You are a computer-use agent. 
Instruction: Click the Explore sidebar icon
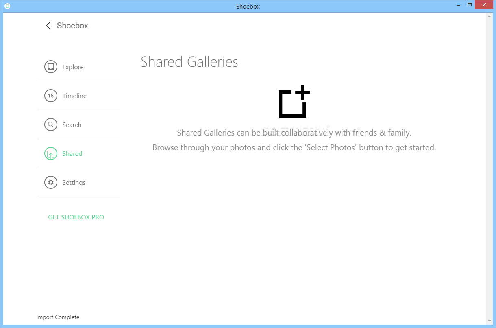click(x=51, y=67)
